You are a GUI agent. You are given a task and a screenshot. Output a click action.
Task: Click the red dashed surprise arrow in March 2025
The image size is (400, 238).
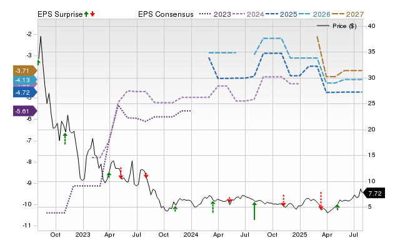(321, 201)
